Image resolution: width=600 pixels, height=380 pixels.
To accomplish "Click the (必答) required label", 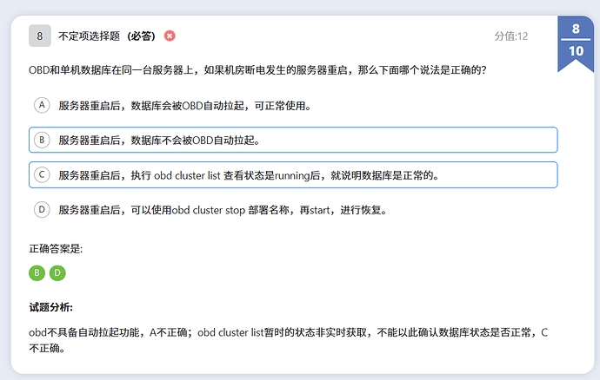I will coord(141,36).
